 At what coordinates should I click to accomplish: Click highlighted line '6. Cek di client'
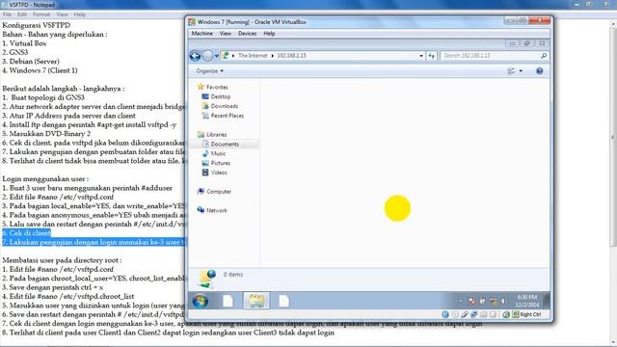(27, 233)
